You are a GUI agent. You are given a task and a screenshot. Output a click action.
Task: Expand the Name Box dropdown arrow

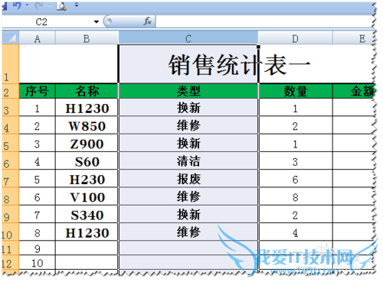click(97, 21)
